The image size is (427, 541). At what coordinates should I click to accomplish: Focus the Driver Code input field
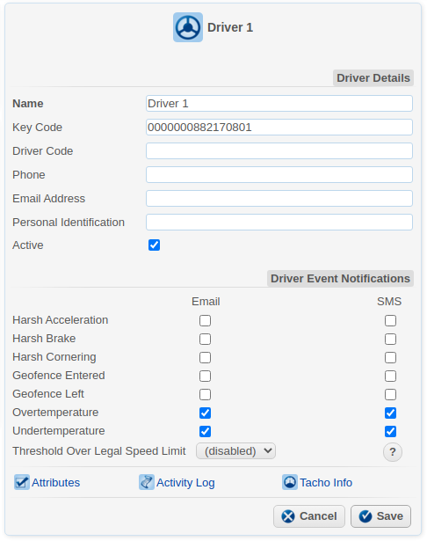coord(279,150)
